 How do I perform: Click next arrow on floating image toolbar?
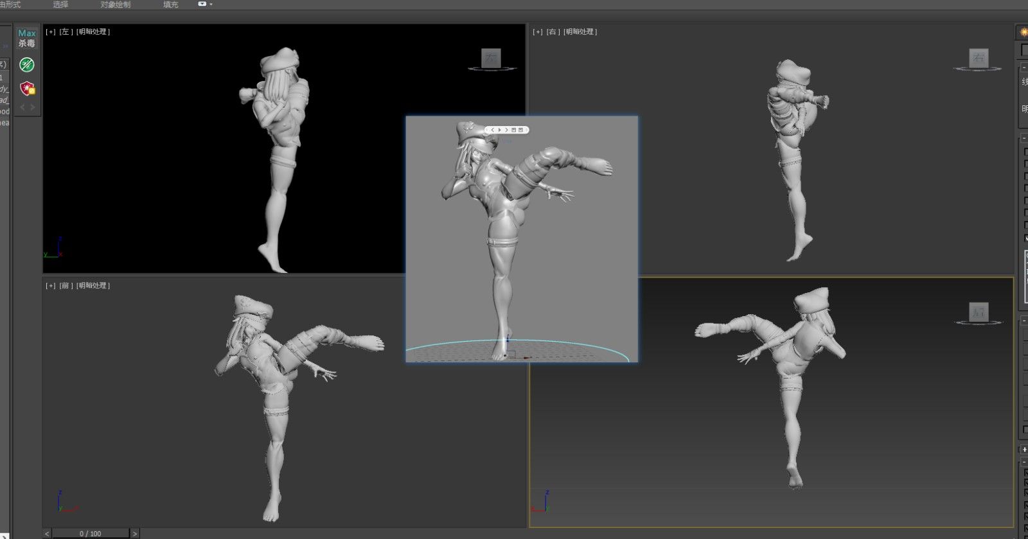coord(506,130)
